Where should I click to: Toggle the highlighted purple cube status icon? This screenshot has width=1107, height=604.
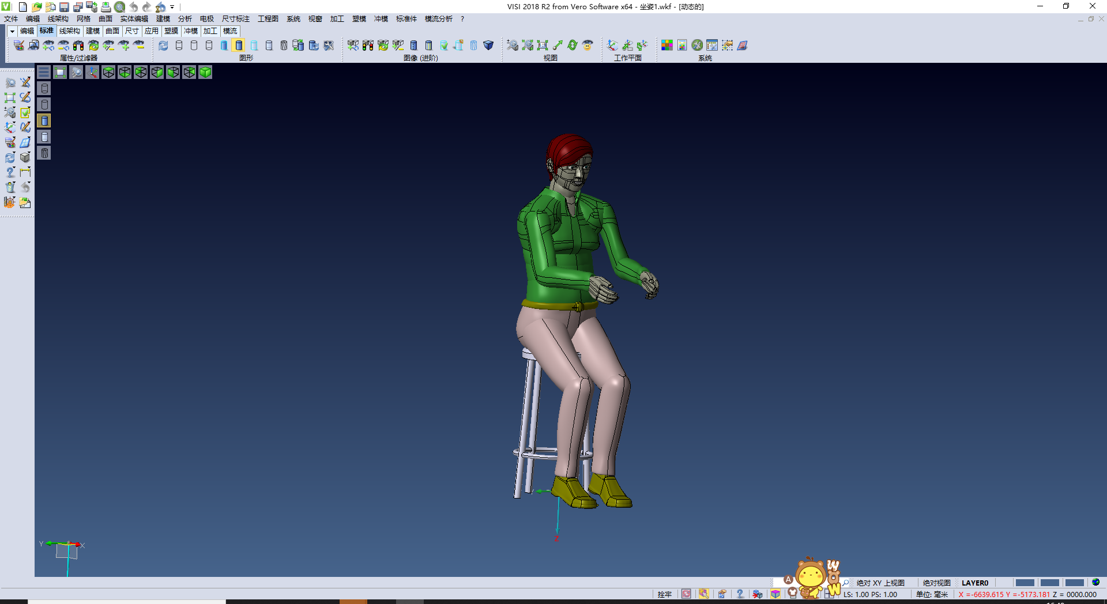775,594
